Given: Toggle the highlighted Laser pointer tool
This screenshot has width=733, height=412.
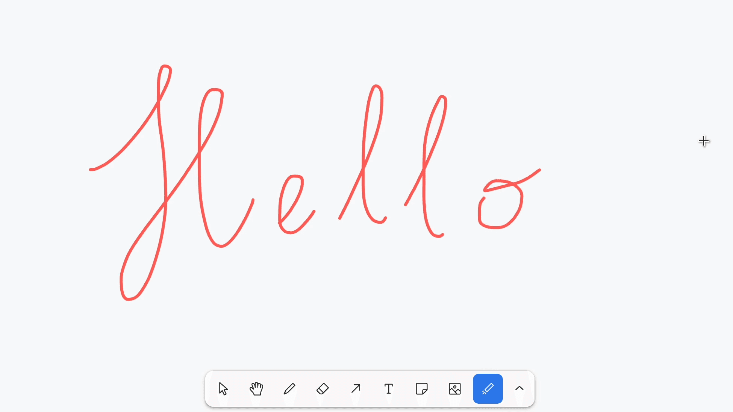Looking at the screenshot, I should (x=488, y=389).
